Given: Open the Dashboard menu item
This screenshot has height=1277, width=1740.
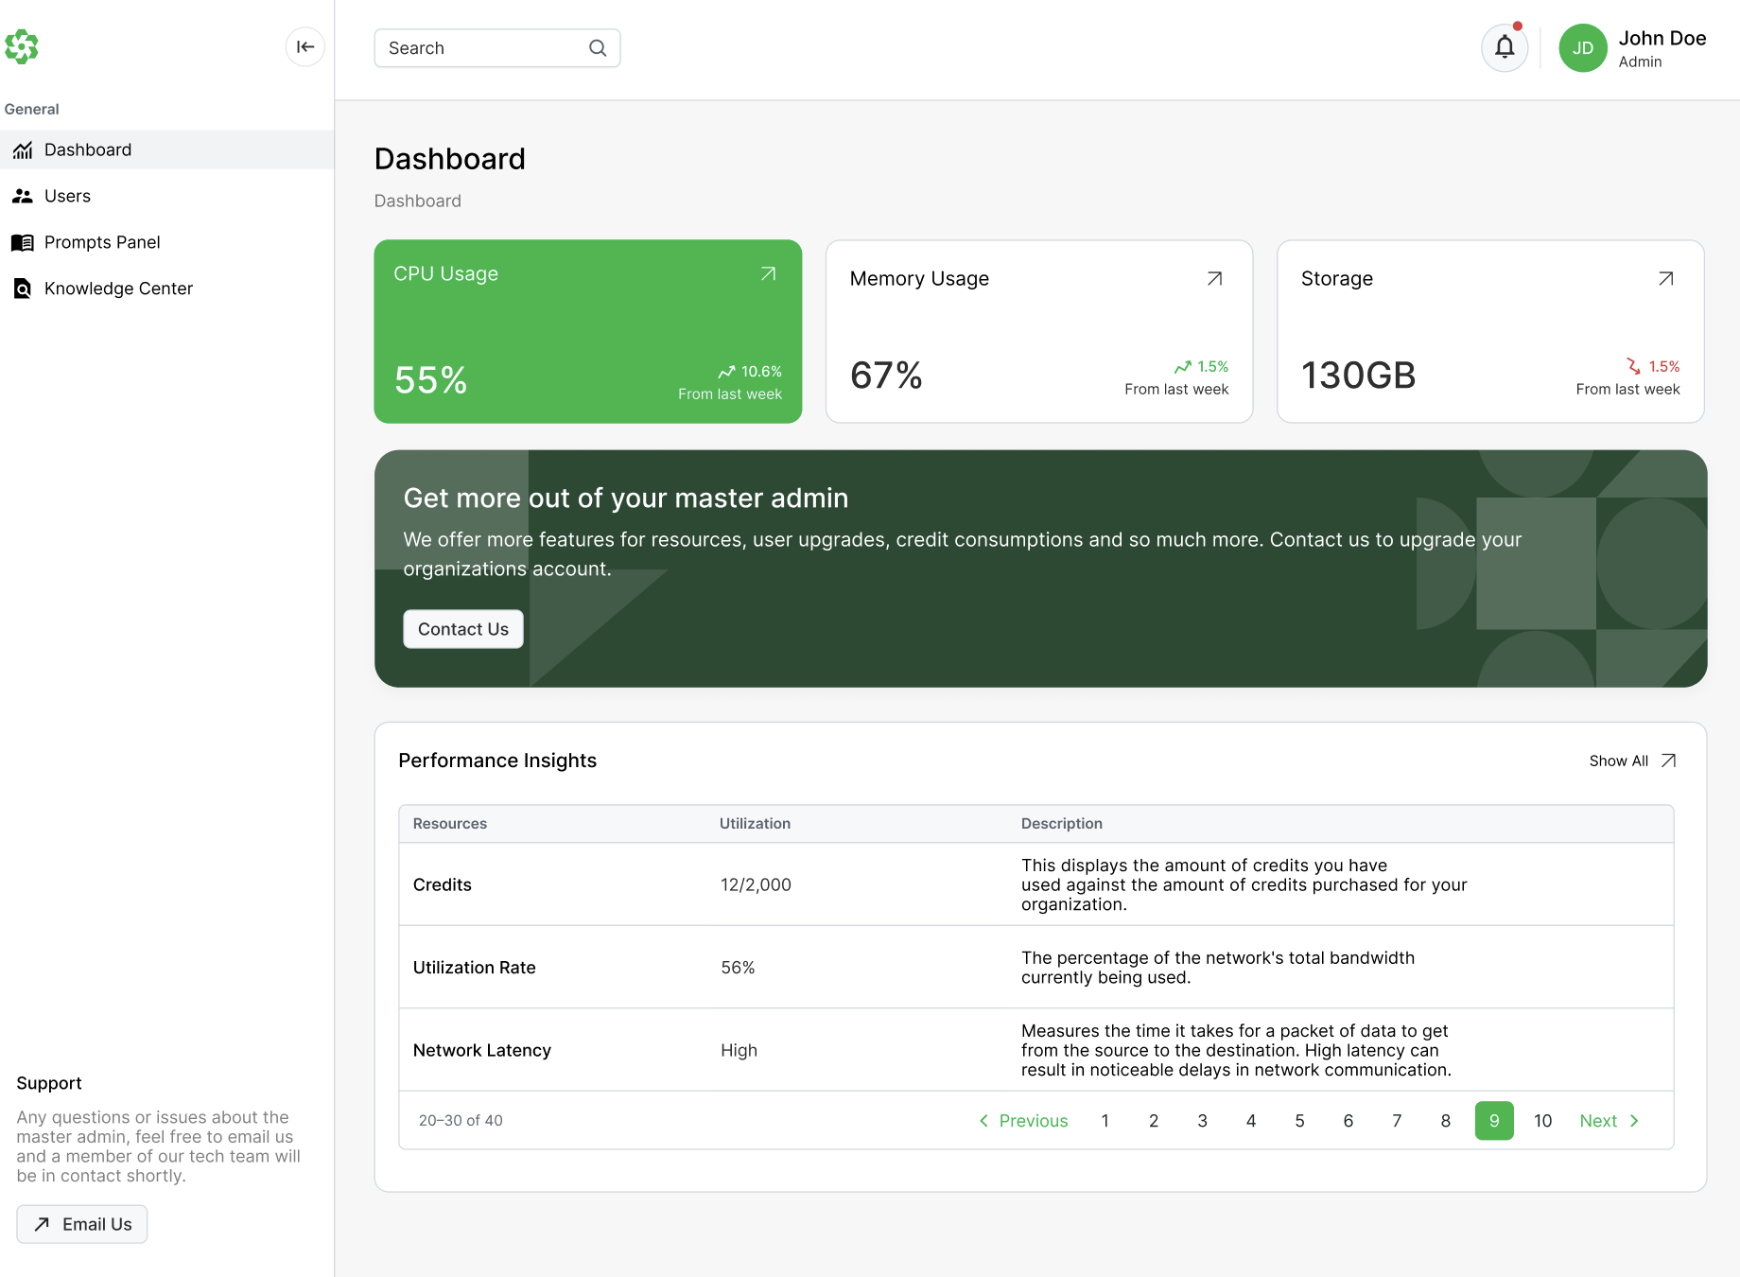Looking at the screenshot, I should pyautogui.click(x=167, y=149).
